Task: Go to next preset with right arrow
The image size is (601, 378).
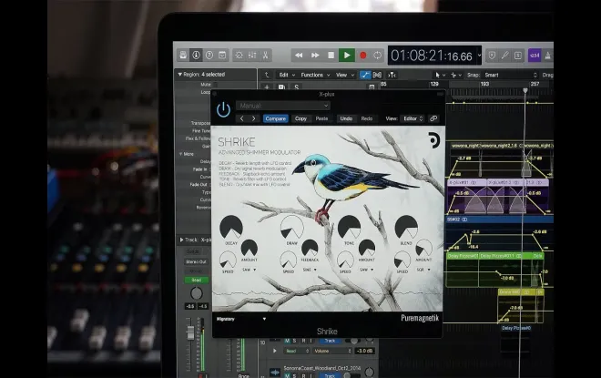Action: tap(254, 118)
